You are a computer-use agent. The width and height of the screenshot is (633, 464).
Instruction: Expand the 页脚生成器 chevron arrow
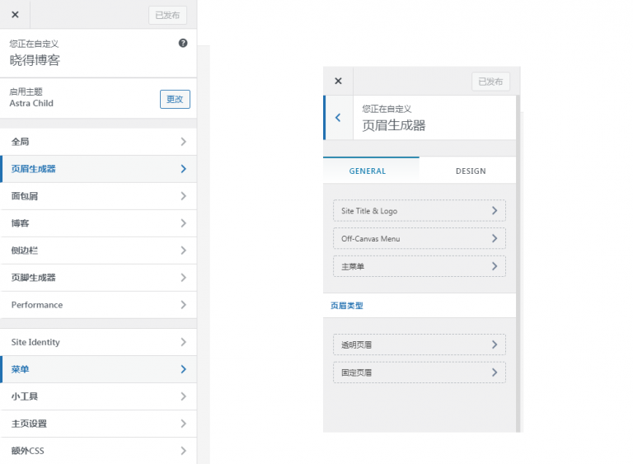pyautogui.click(x=183, y=278)
